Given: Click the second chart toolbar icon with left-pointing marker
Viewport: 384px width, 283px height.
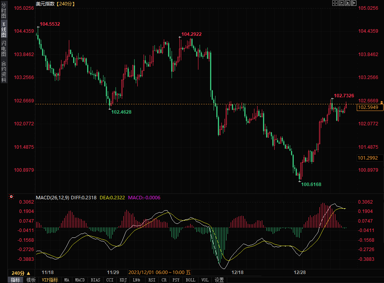Looking at the screenshot, I should 341,3.
